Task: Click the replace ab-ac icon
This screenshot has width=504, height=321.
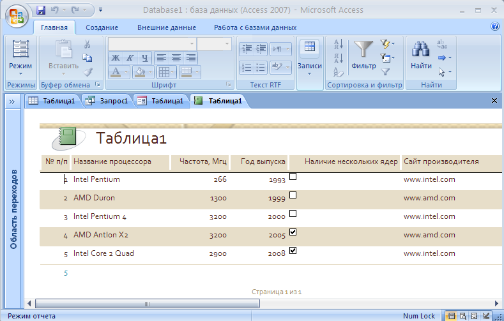Action: coord(442,44)
